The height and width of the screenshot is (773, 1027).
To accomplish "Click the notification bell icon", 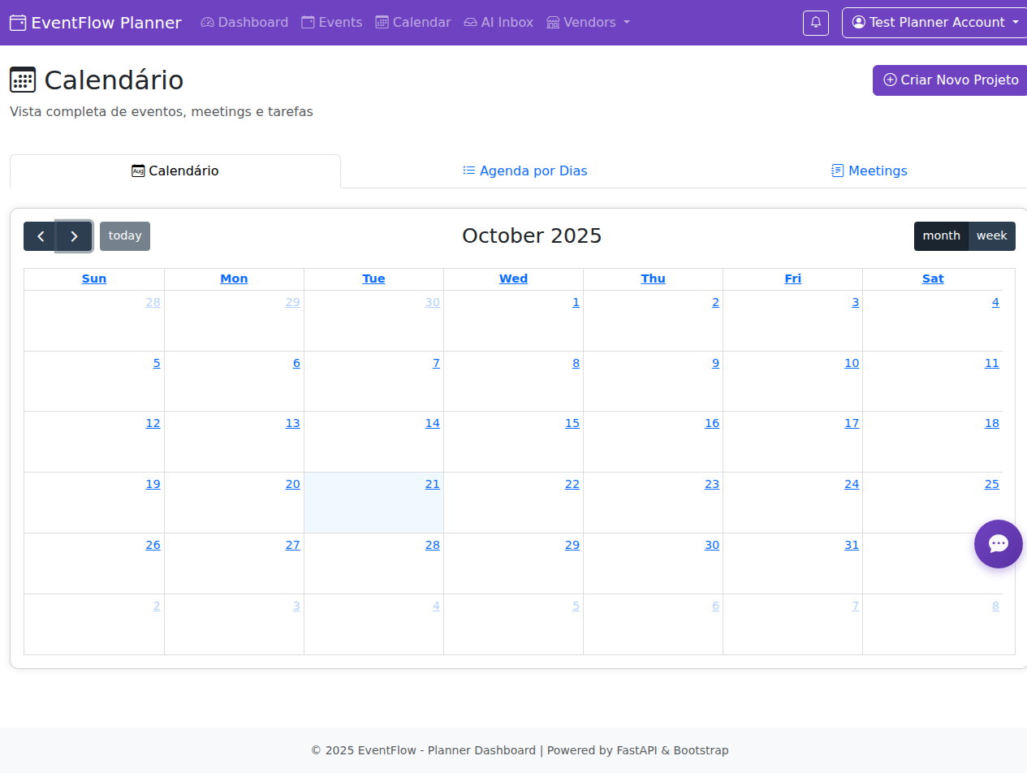I will [816, 23].
